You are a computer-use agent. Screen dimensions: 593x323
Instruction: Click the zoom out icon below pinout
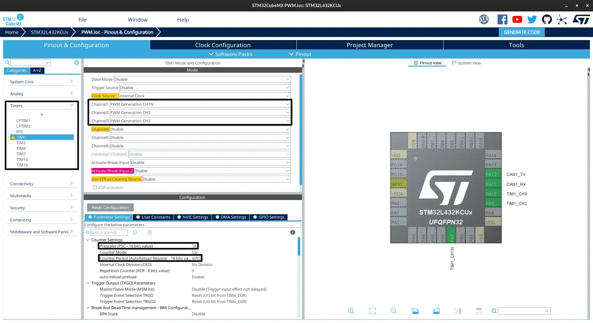tap(393, 311)
